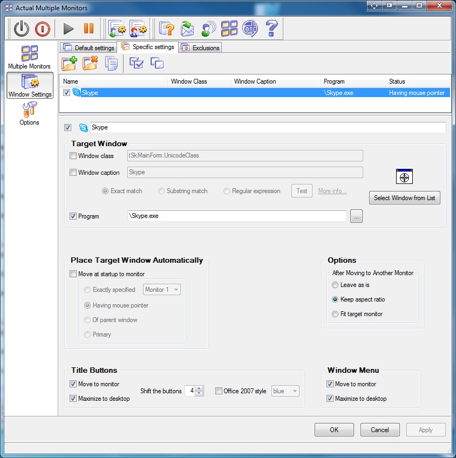Click the four-monitor grid icon in the top toolbar

click(x=229, y=29)
